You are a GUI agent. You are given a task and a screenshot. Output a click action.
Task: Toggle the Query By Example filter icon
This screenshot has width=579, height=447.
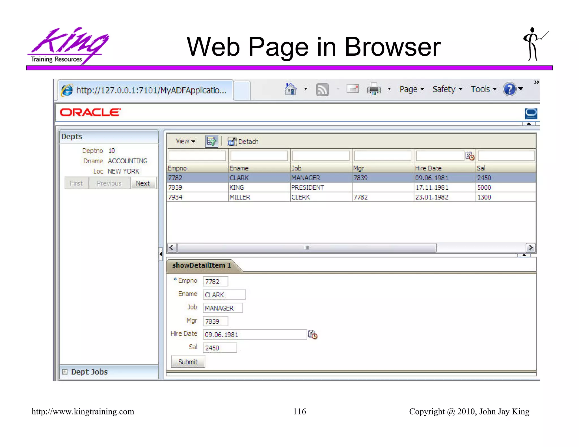[x=211, y=141]
